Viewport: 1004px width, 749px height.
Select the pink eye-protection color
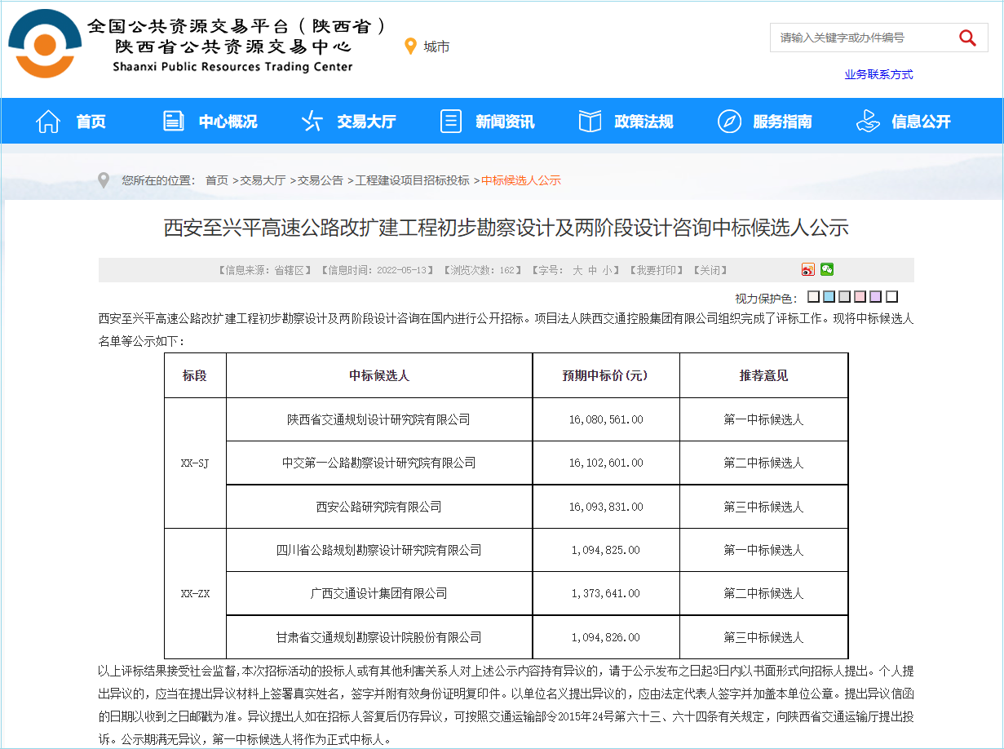click(860, 297)
